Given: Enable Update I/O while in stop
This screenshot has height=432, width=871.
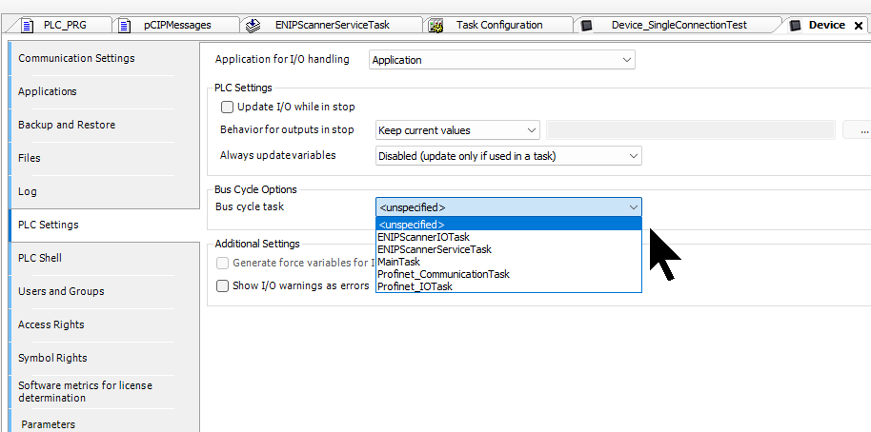Looking at the screenshot, I should point(227,107).
